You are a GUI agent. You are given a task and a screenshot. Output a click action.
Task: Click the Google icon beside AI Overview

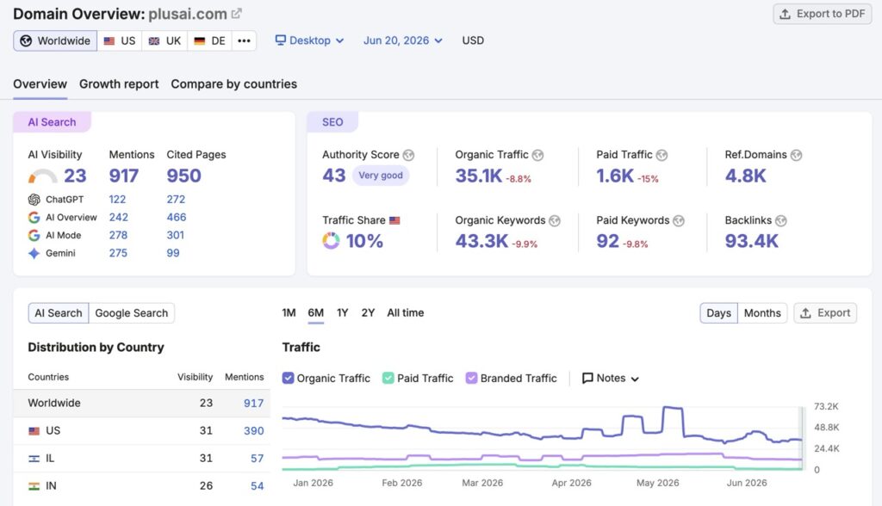tap(34, 218)
